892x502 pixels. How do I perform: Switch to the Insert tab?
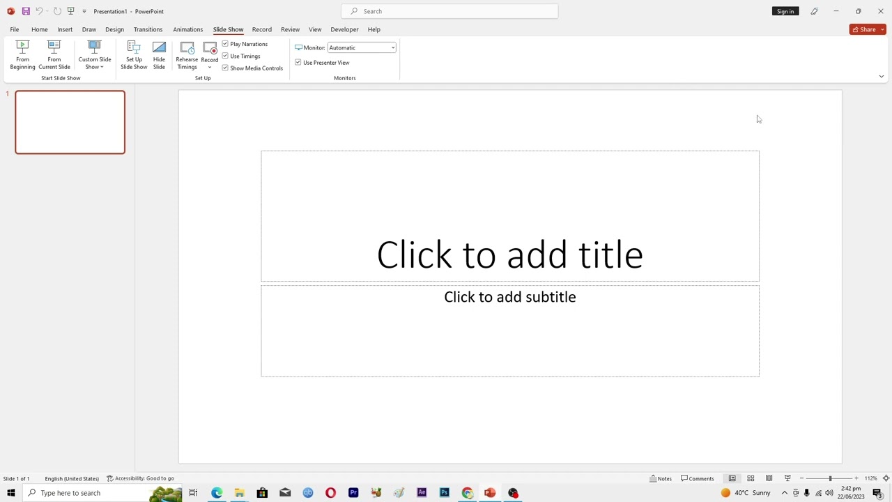point(65,29)
